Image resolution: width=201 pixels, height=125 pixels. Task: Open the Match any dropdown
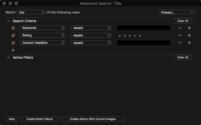coord(31,12)
